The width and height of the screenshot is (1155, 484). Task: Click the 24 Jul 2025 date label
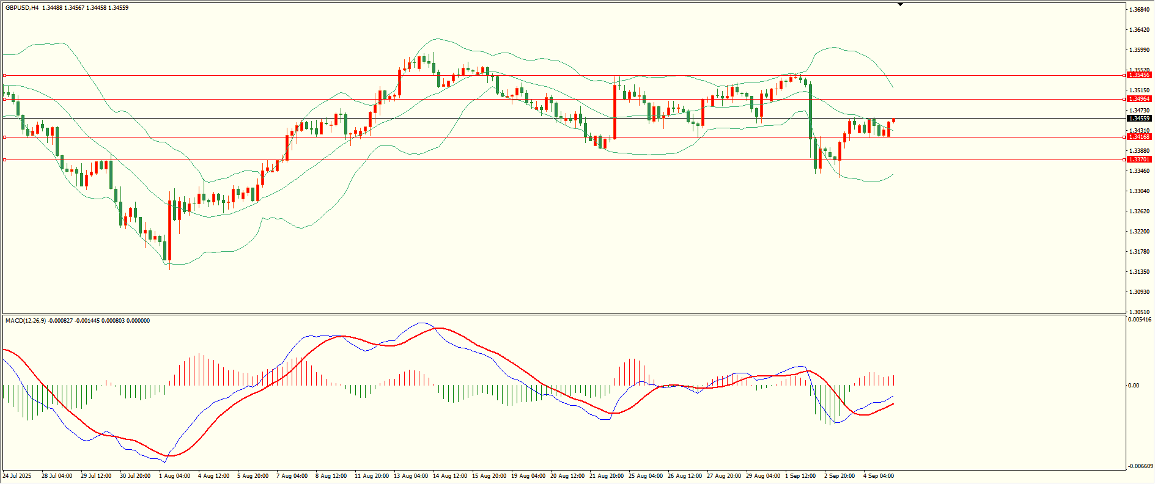[17, 476]
